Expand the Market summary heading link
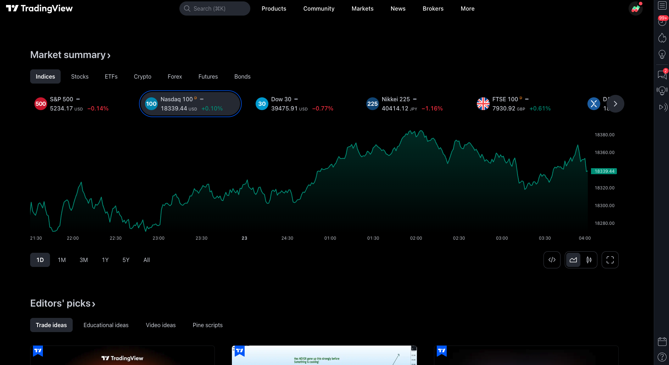 [71, 55]
